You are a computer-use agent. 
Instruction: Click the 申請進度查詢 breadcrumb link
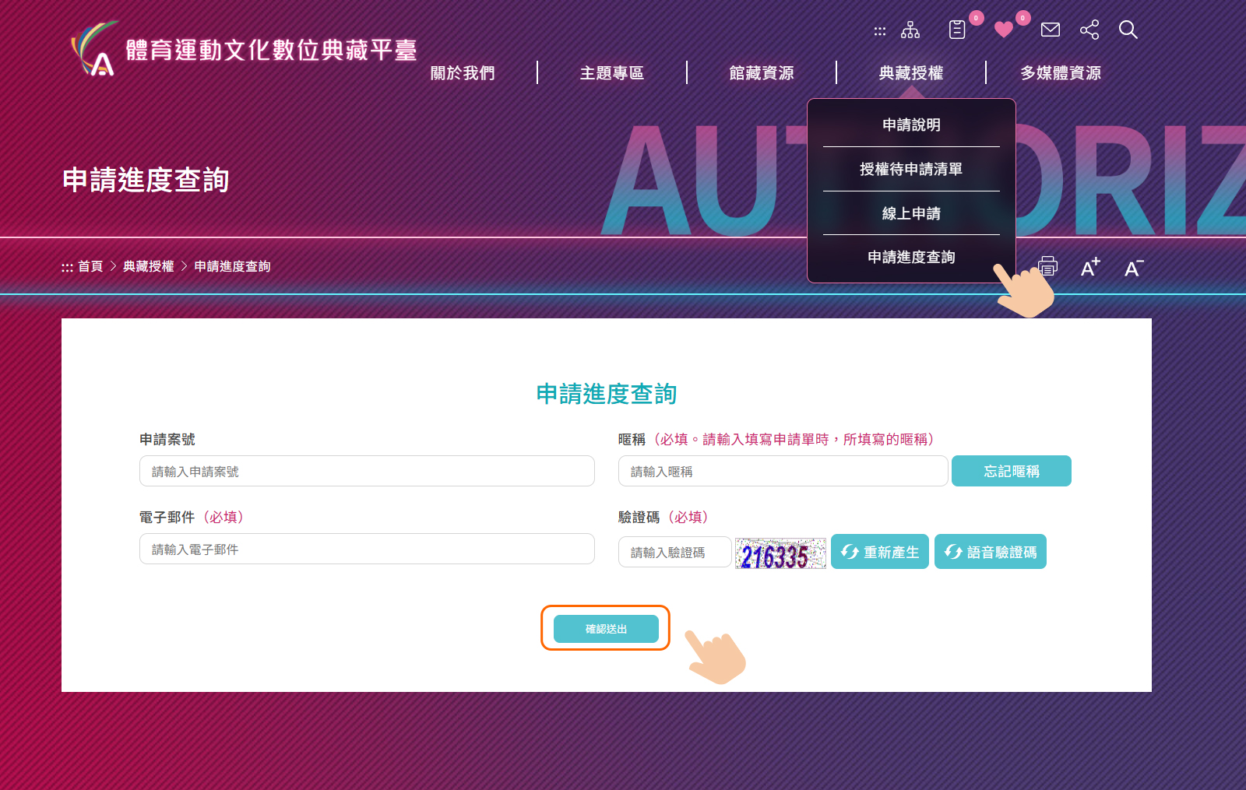pos(232,266)
